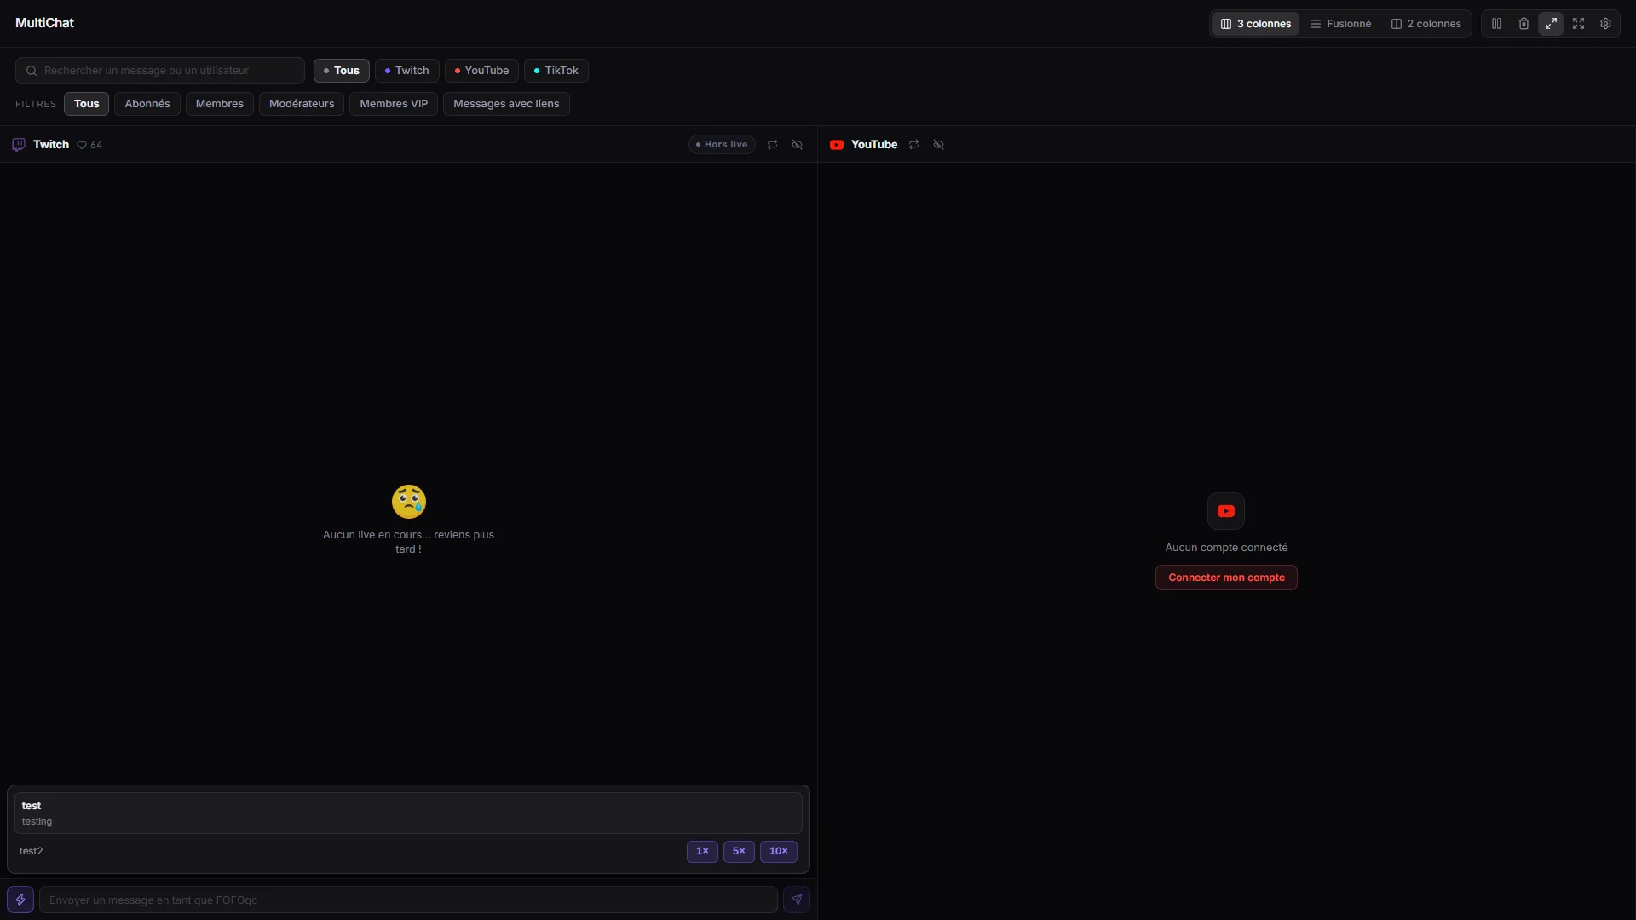
Task: Click the YouTube logo in column header
Action: (x=837, y=145)
